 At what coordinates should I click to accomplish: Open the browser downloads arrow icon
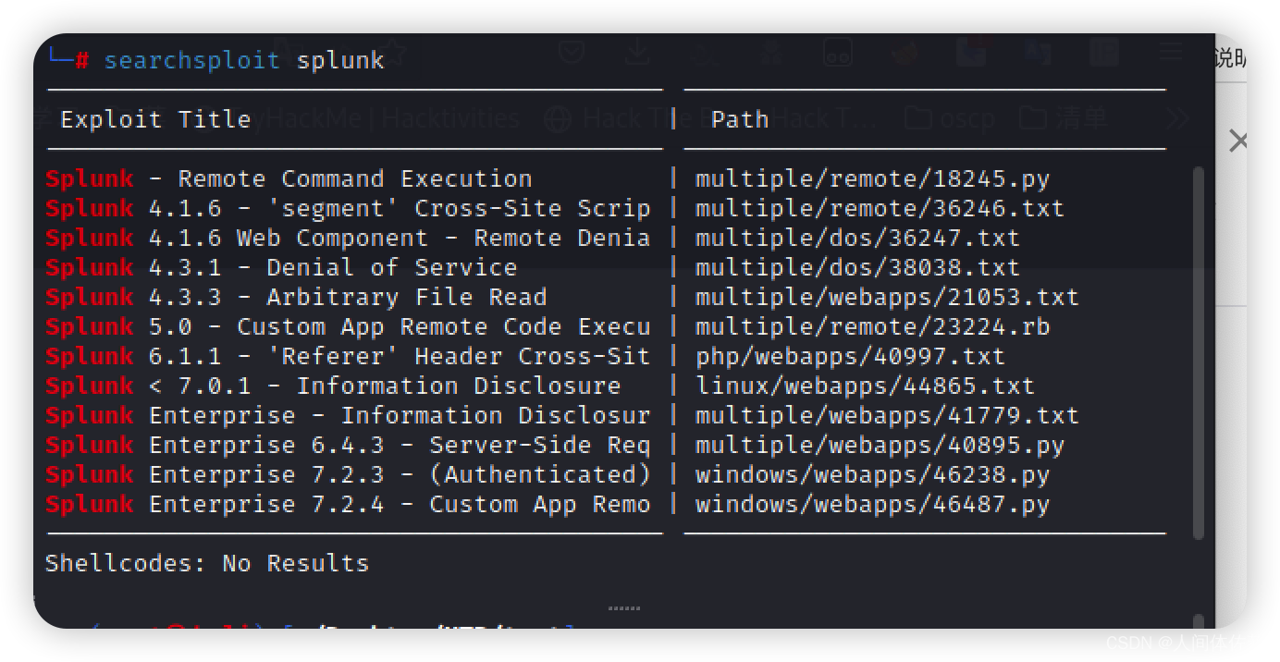(637, 53)
